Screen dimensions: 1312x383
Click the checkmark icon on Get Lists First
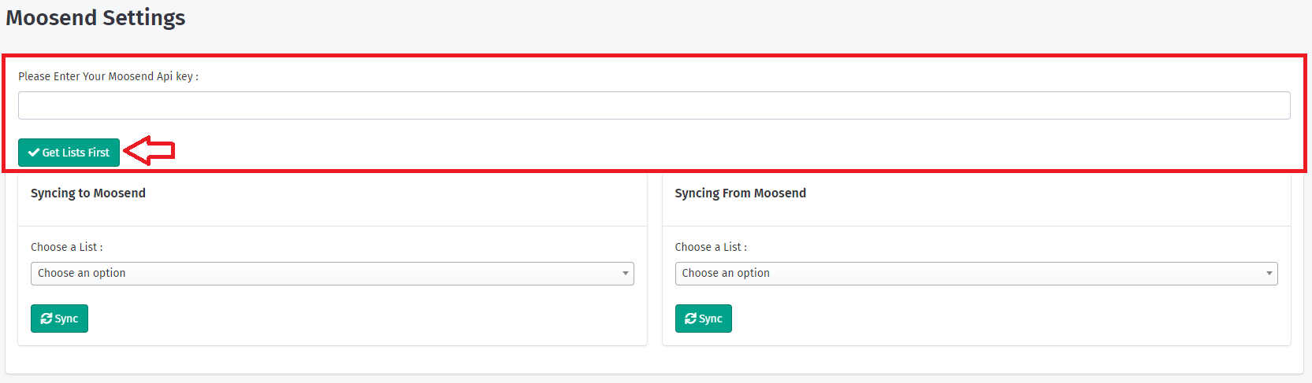click(x=34, y=153)
